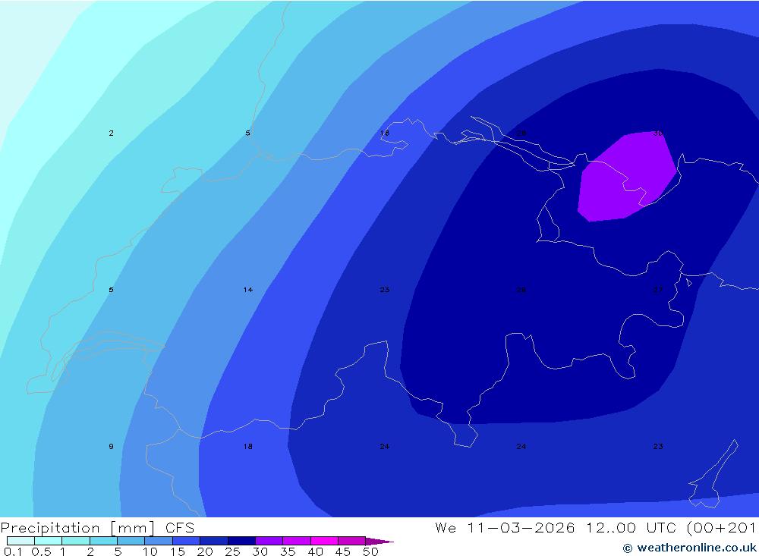The image size is (759, 556).
Task: Pick the 10–15 mm legend color swatch
Action: pos(159,541)
